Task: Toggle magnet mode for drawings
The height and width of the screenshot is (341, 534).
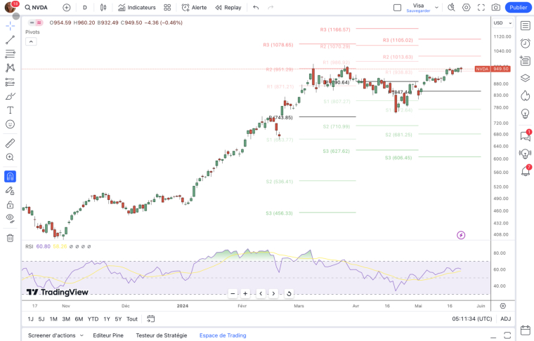Action: [11, 176]
